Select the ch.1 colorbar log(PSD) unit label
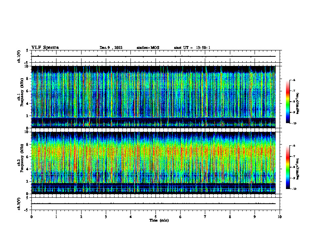315x243 pixels. (x=298, y=104)
